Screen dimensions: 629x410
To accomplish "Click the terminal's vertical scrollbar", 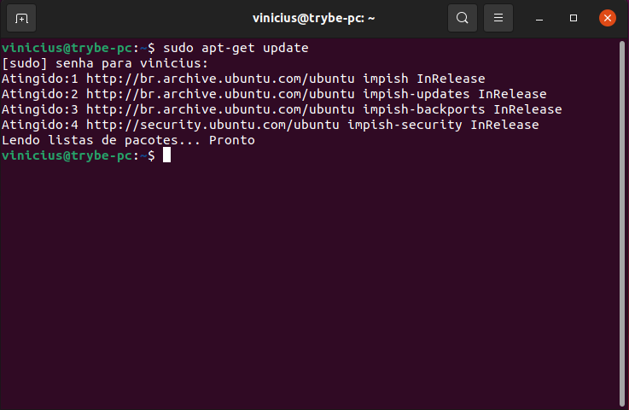I will pyautogui.click(x=622, y=224).
